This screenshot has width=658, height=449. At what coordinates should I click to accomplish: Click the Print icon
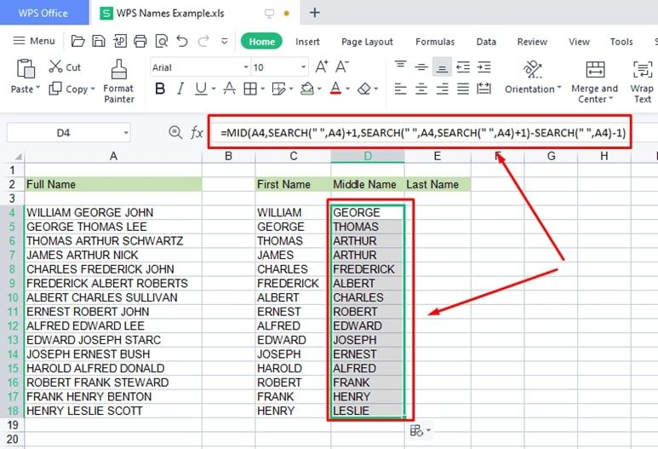click(140, 41)
